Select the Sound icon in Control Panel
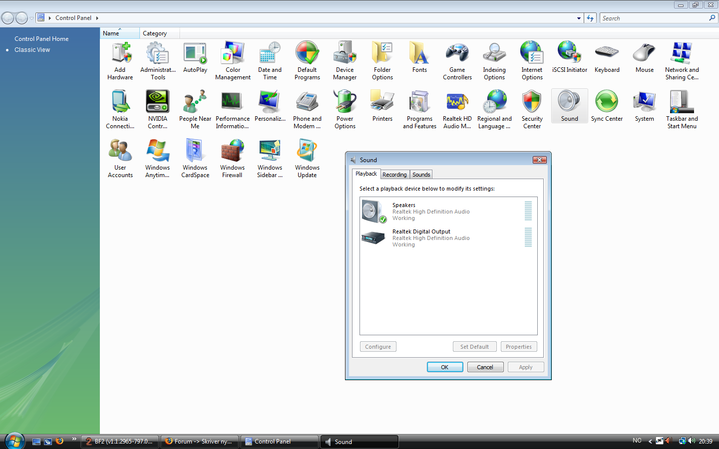Image resolution: width=719 pixels, height=449 pixels. click(569, 106)
